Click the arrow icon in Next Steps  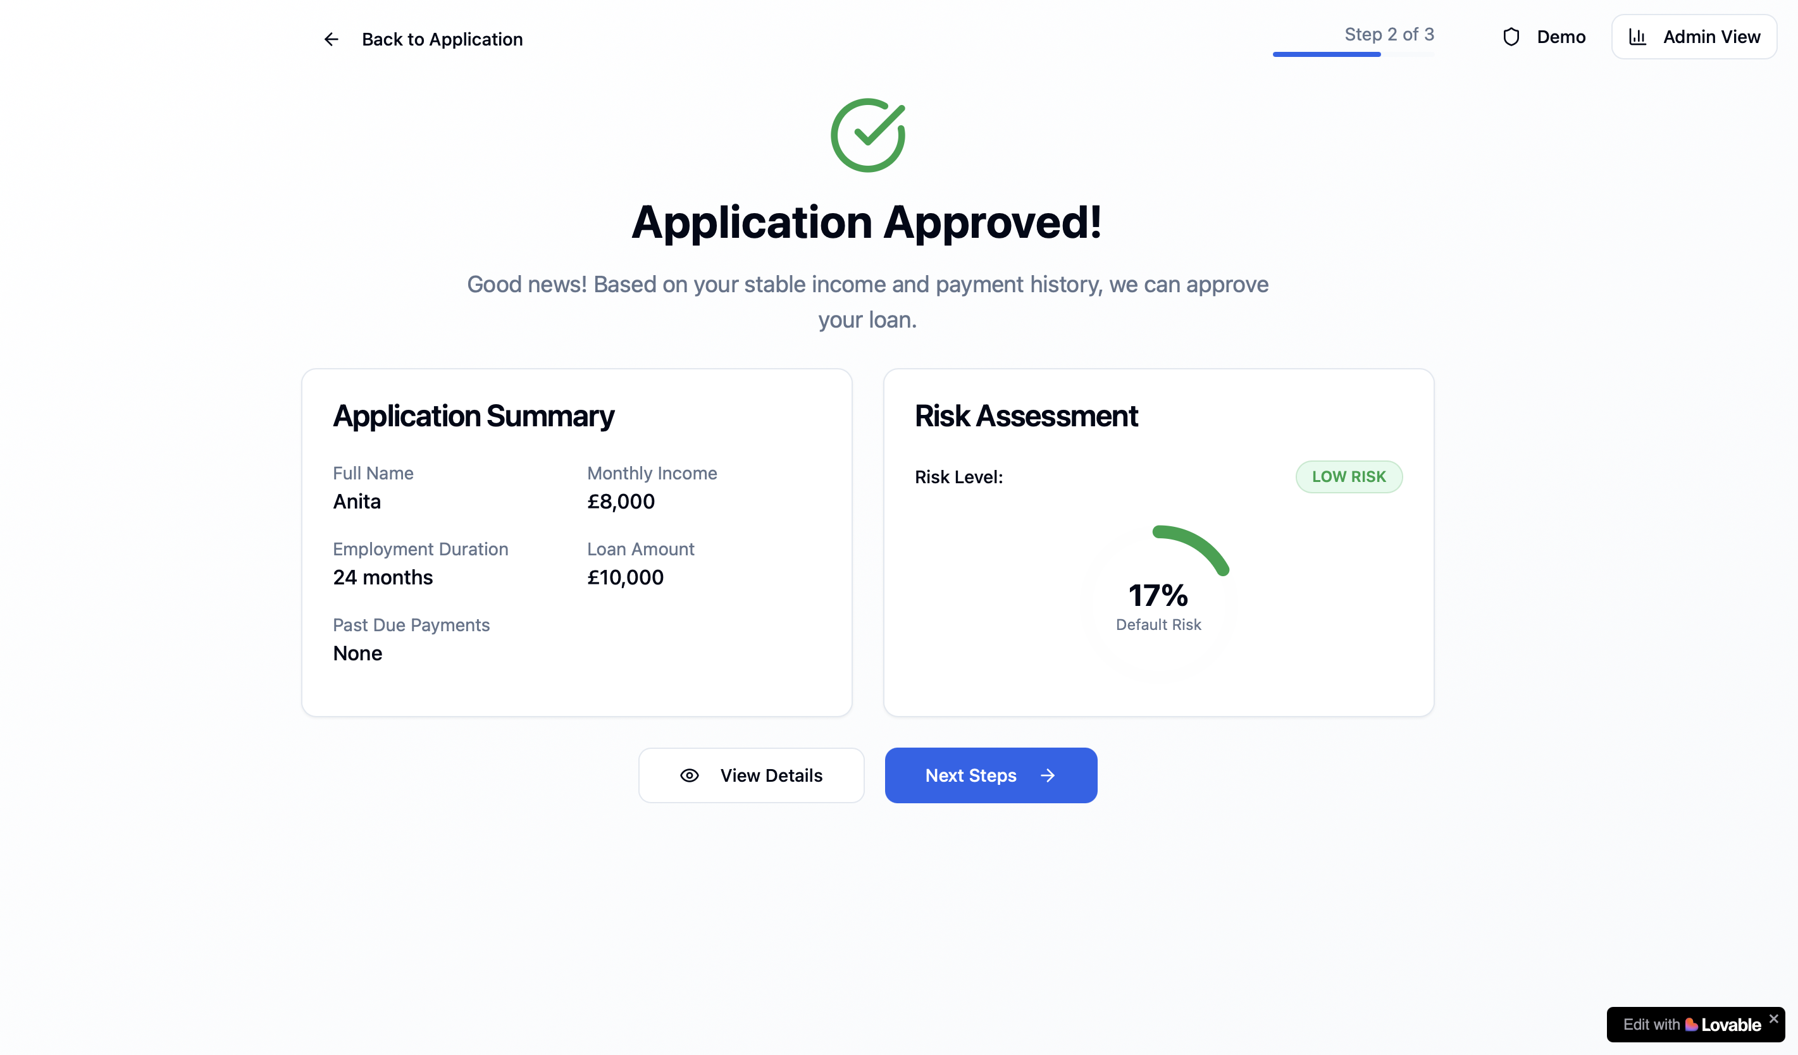(1048, 775)
